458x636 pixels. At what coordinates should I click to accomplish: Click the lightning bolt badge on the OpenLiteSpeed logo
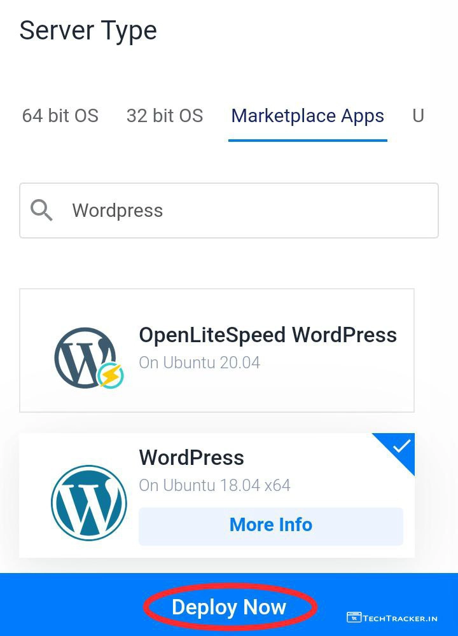pyautogui.click(x=111, y=376)
